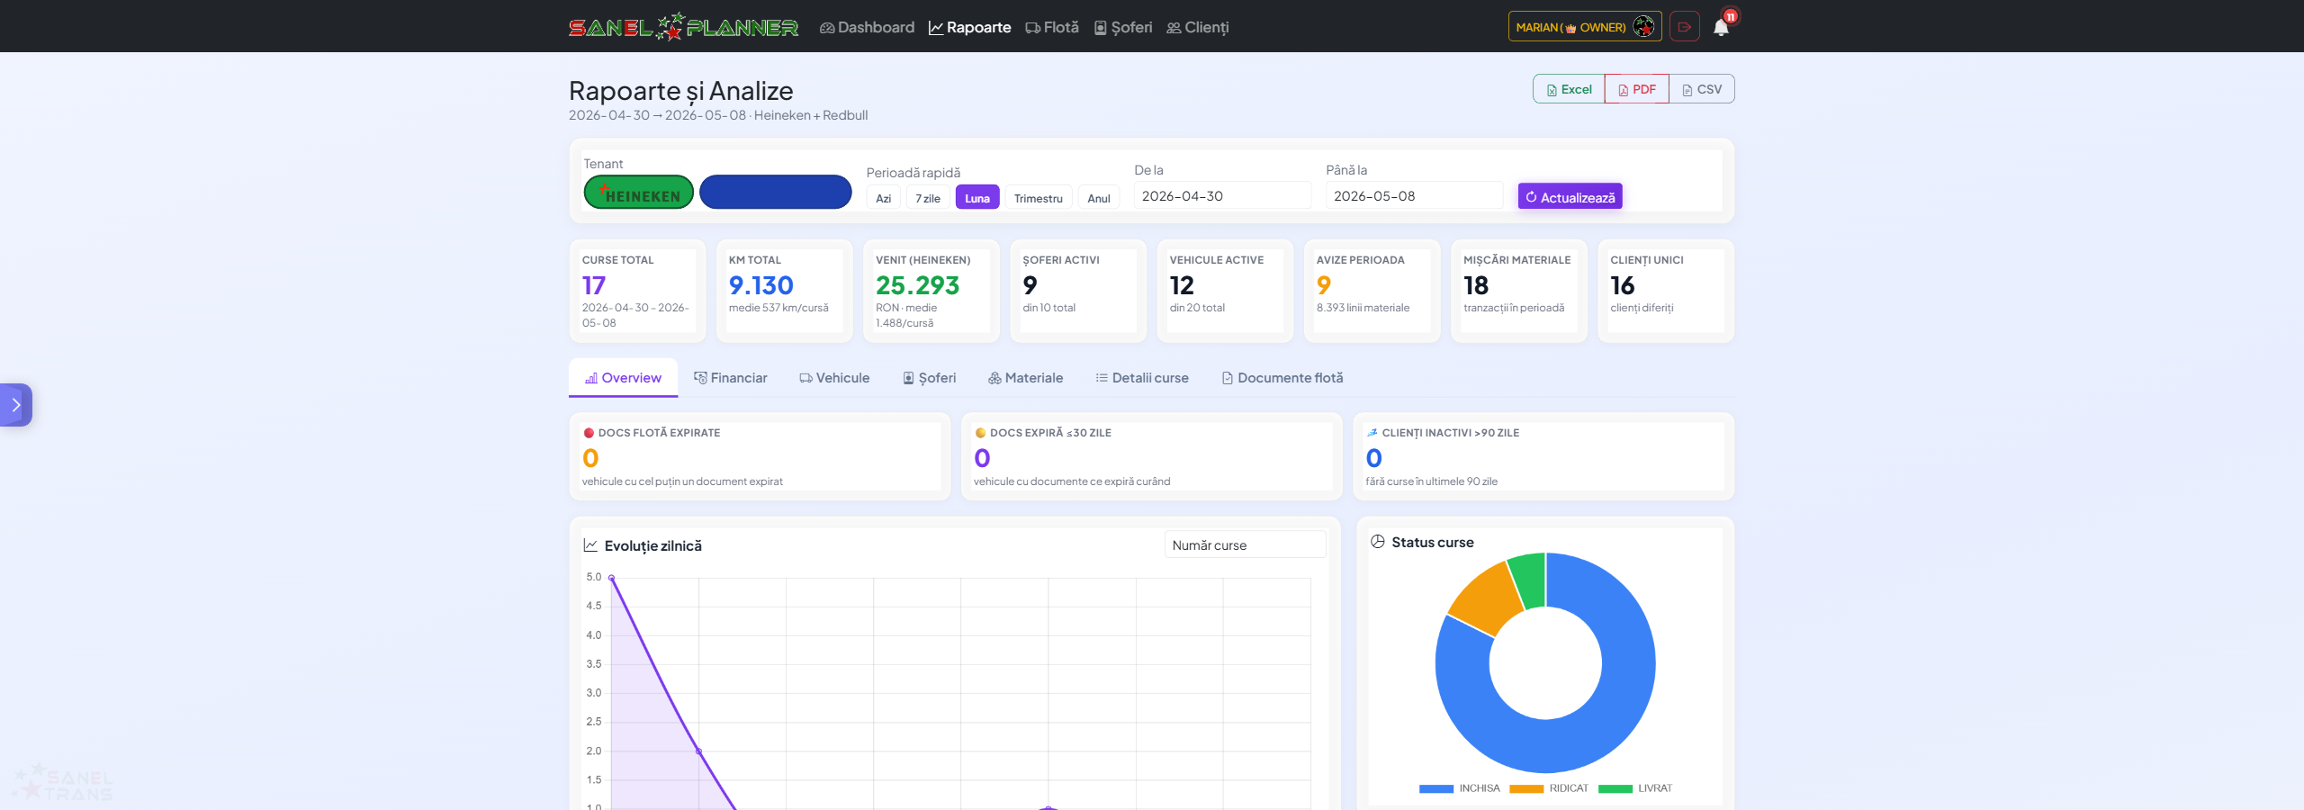Export the report to Excel
Screen dimensions: 2304x810
coord(1569,89)
